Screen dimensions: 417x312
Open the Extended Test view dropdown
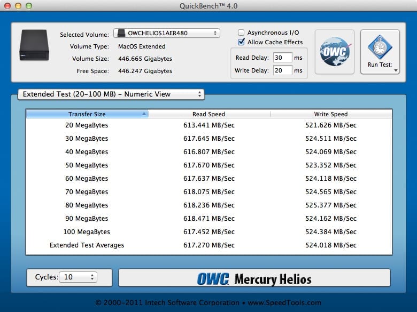[111, 94]
